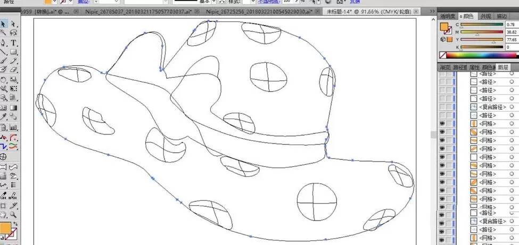
Task: Click swap fill and stroke arrows in toolbox
Action: (15, 224)
